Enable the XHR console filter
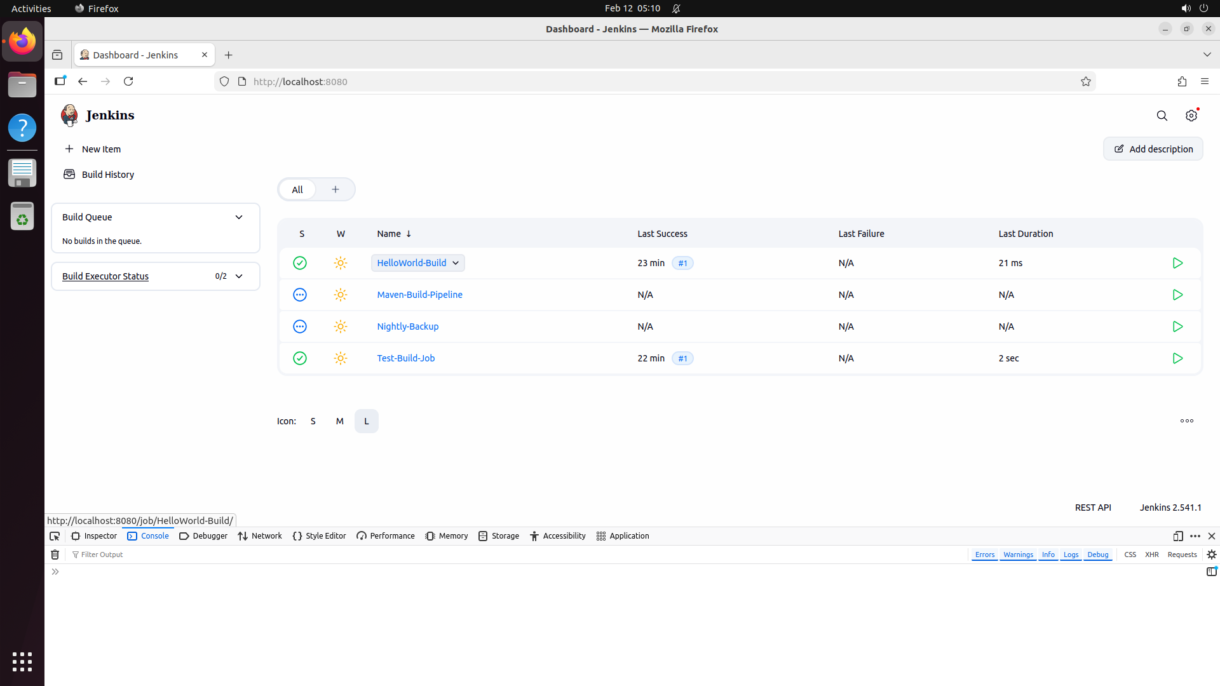The width and height of the screenshot is (1220, 686). pos(1151,555)
